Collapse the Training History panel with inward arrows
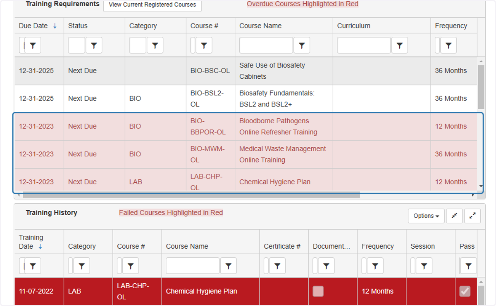Screen dimensions: 496x306 click(x=454, y=216)
